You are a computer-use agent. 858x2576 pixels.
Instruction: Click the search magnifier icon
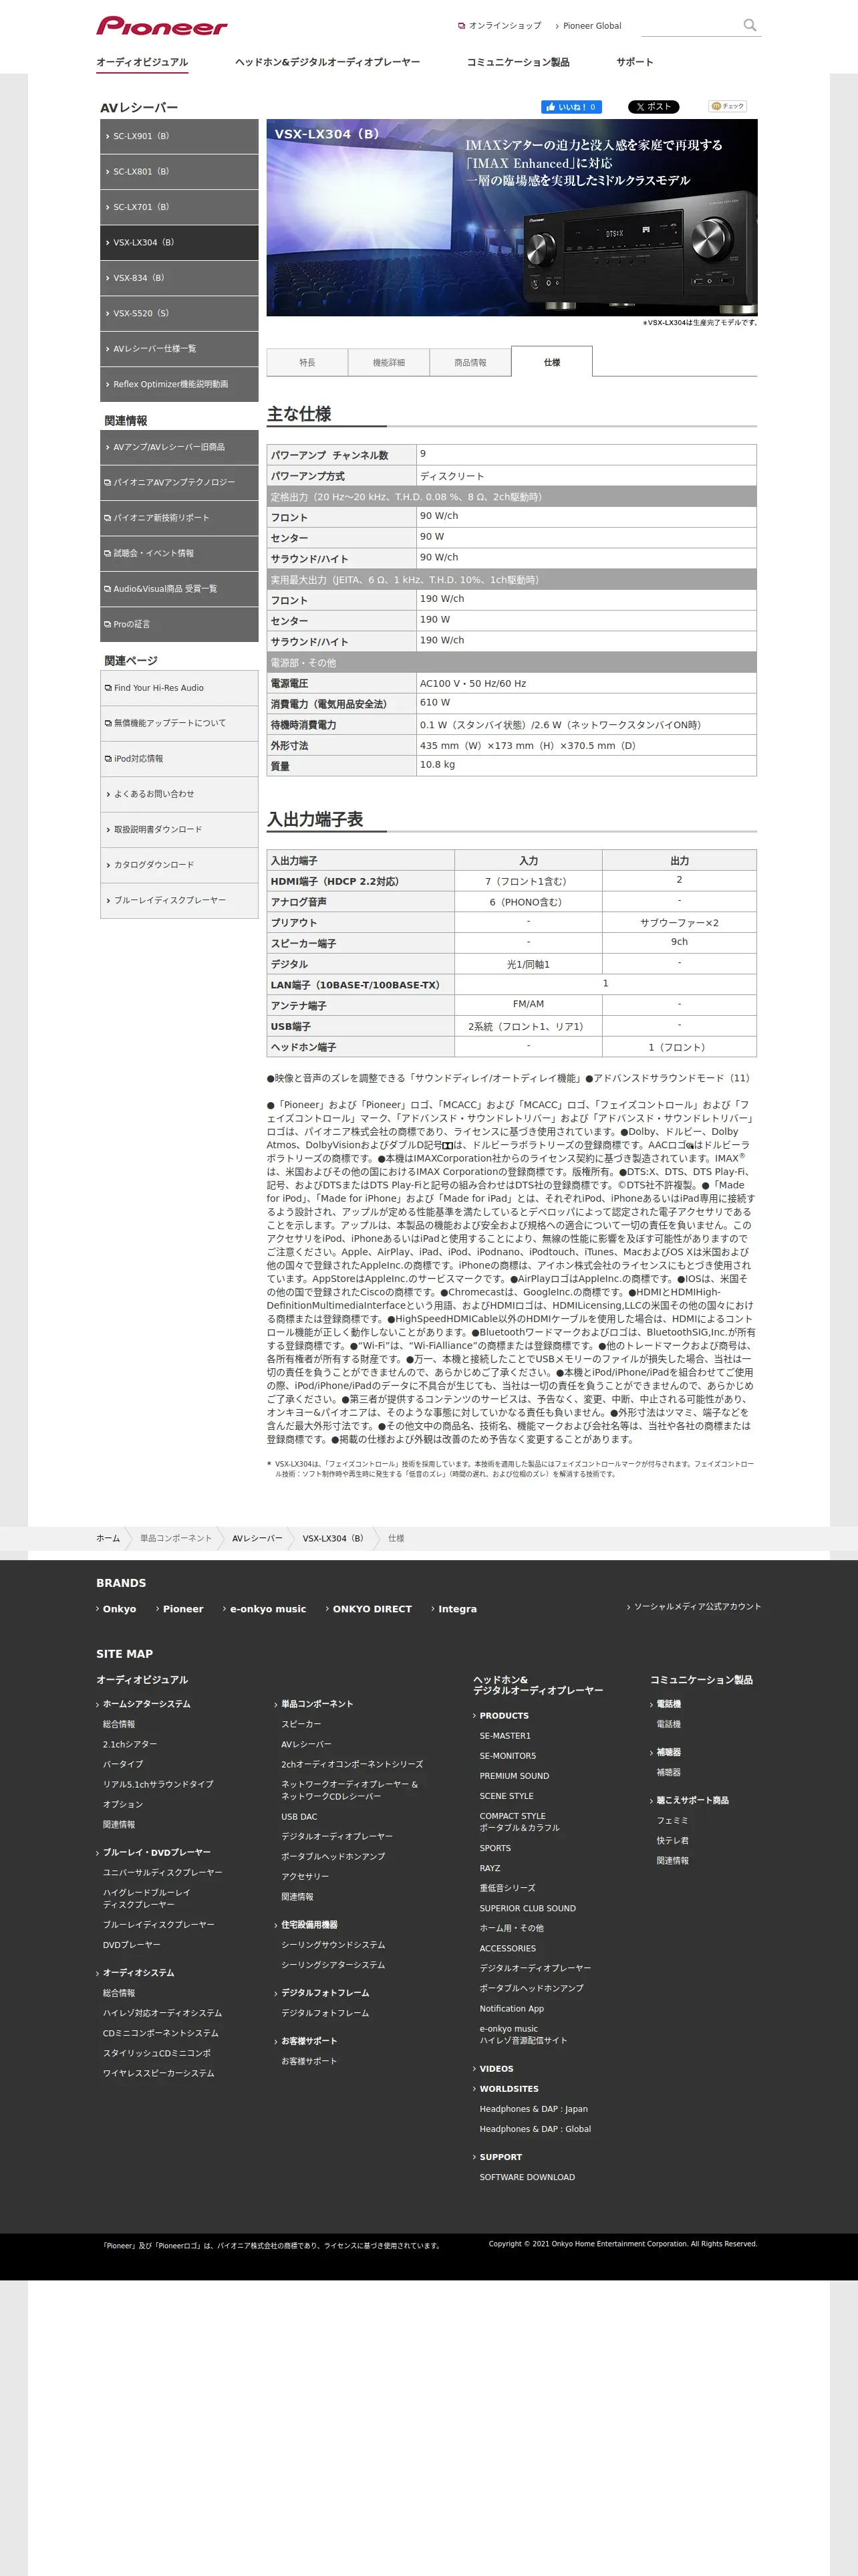coord(749,25)
